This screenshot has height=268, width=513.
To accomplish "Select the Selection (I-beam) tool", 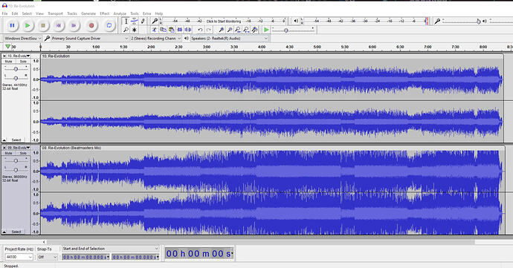I will [x=126, y=22].
